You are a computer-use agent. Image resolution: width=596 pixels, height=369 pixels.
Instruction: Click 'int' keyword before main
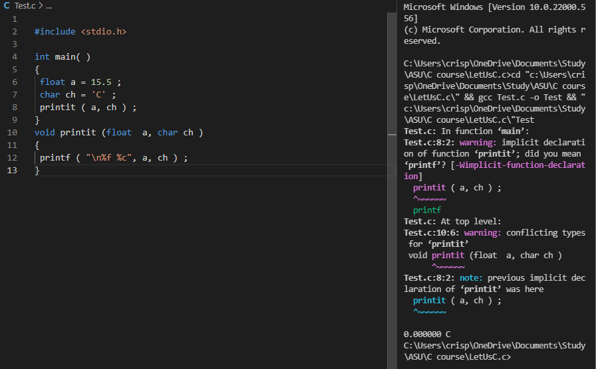click(42, 57)
